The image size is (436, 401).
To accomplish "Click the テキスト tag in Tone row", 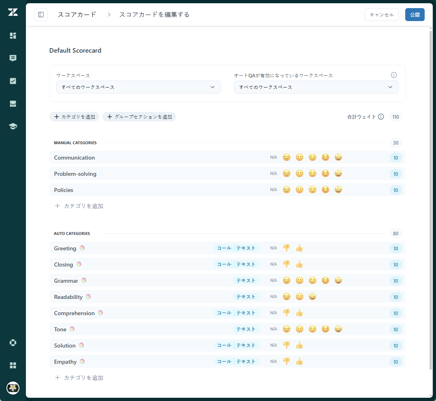I will (x=246, y=329).
